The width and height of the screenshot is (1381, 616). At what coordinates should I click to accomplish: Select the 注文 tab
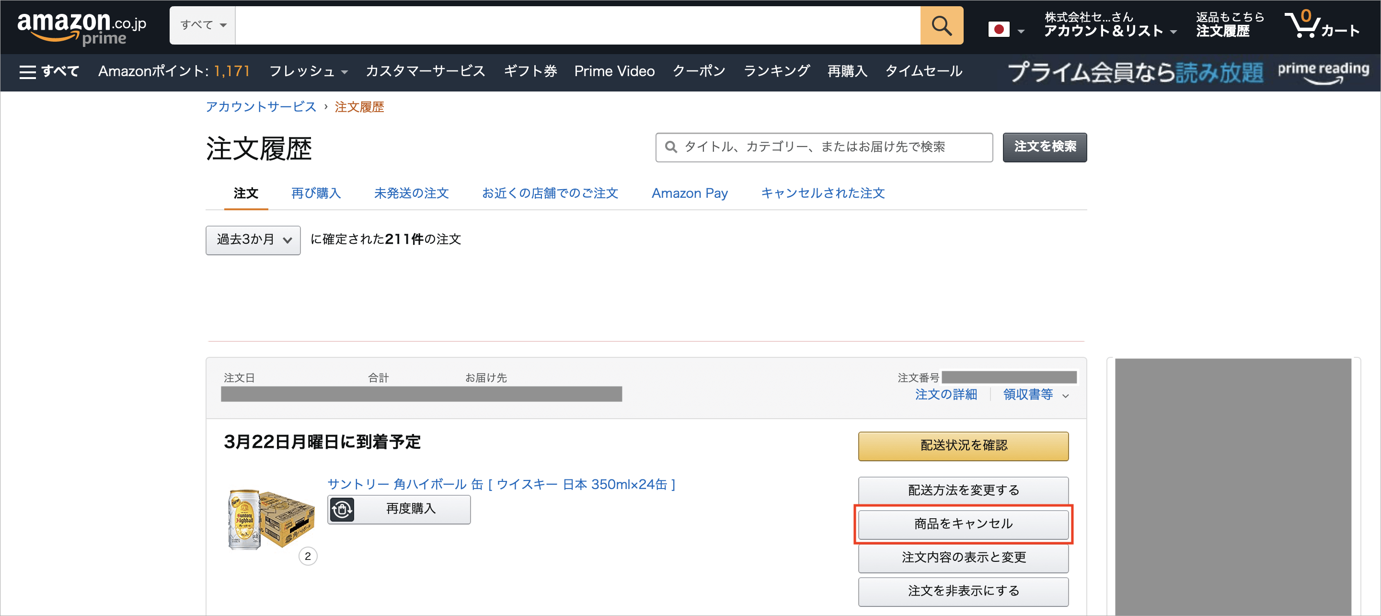click(x=246, y=194)
